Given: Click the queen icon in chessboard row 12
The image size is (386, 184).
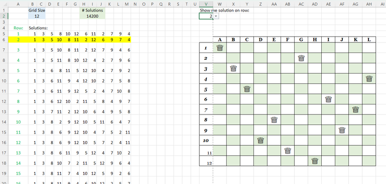Looking at the screenshot, I should (x=315, y=161).
